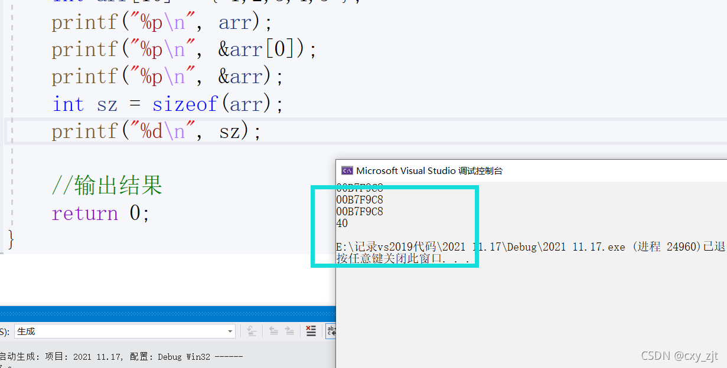Screen dimensions: 727x368
Task: Click the printf &arr[0] code line
Action: click(x=184, y=50)
